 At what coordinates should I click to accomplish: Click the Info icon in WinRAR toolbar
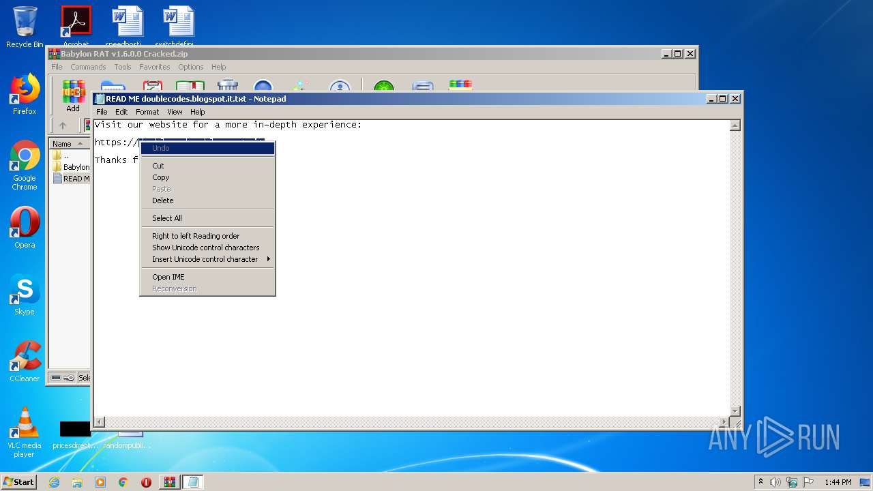pyautogui.click(x=339, y=85)
